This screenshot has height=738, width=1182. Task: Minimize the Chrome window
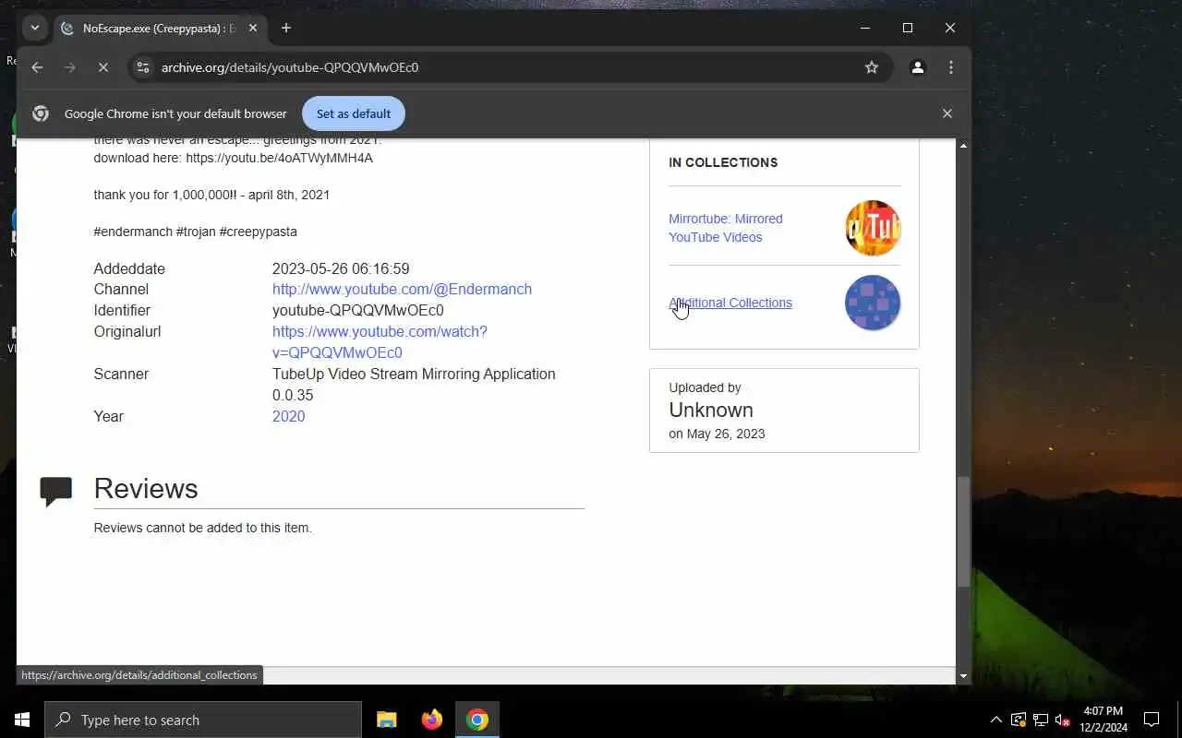tap(865, 29)
